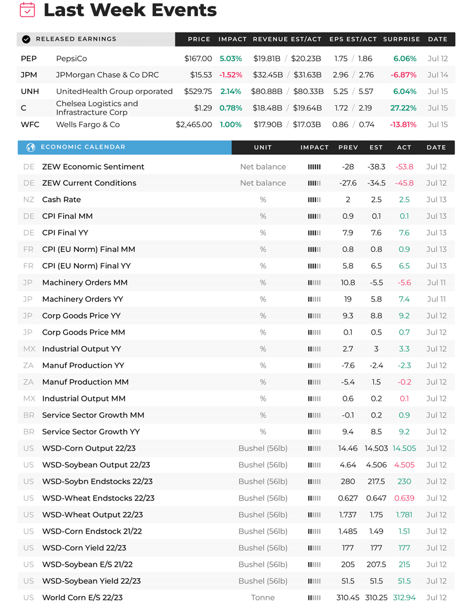Click the -13.81% surprise for Wells Fargo
Image resolution: width=468 pixels, height=616 pixels.
pyautogui.click(x=403, y=125)
